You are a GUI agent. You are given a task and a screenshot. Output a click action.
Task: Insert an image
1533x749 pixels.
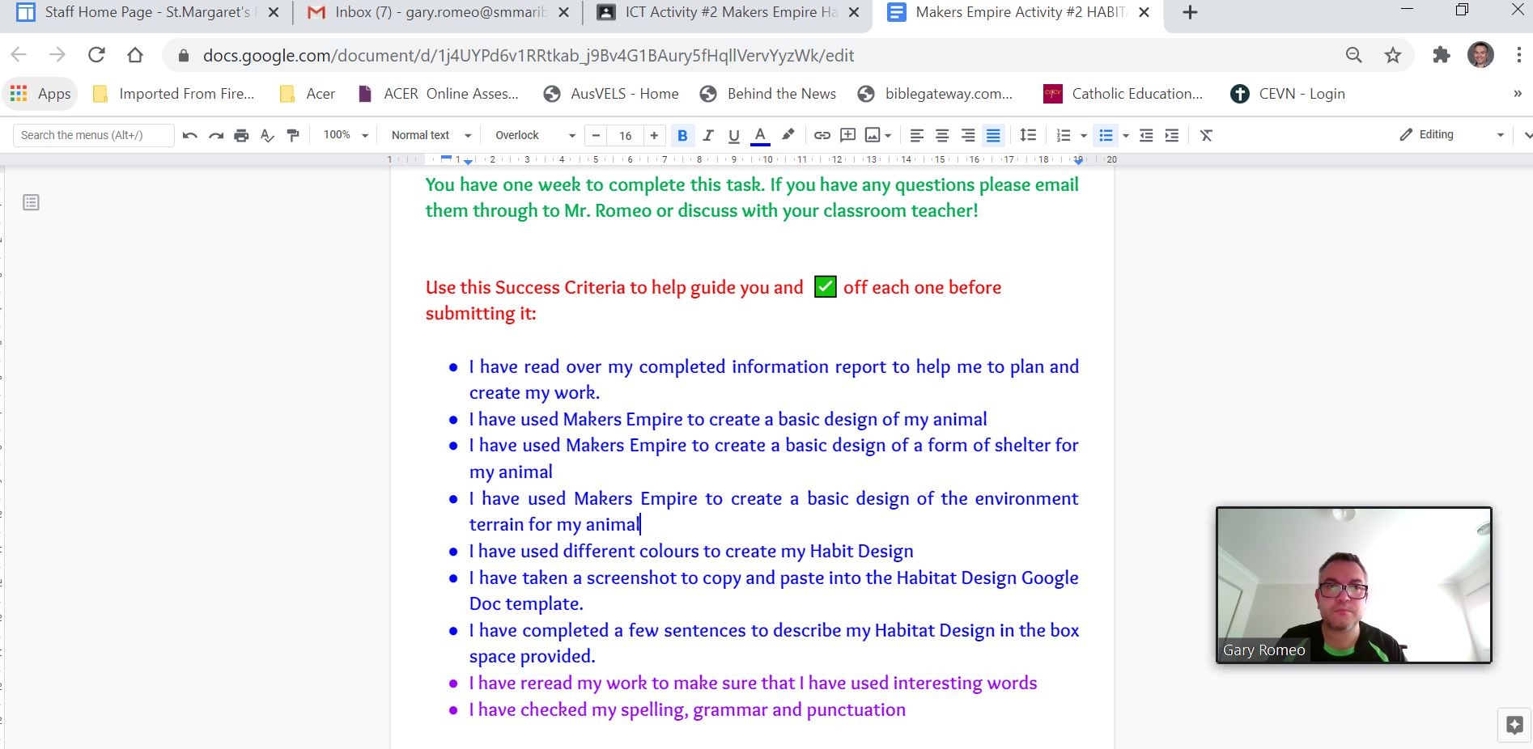click(x=873, y=135)
